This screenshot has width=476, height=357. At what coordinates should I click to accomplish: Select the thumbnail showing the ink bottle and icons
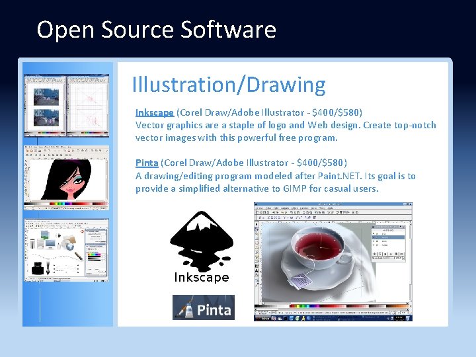pos(67,250)
